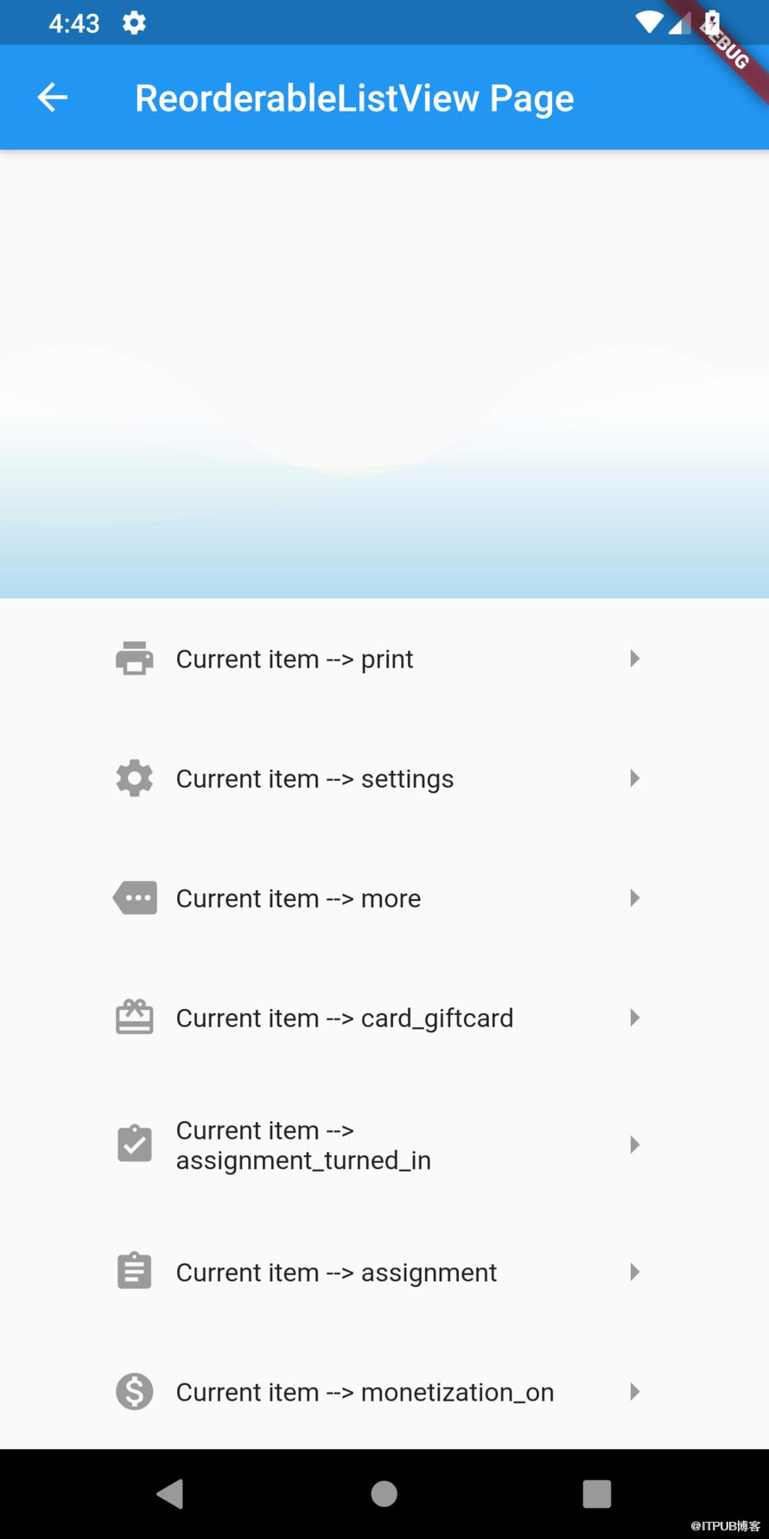Click the gift card icon

(135, 1017)
